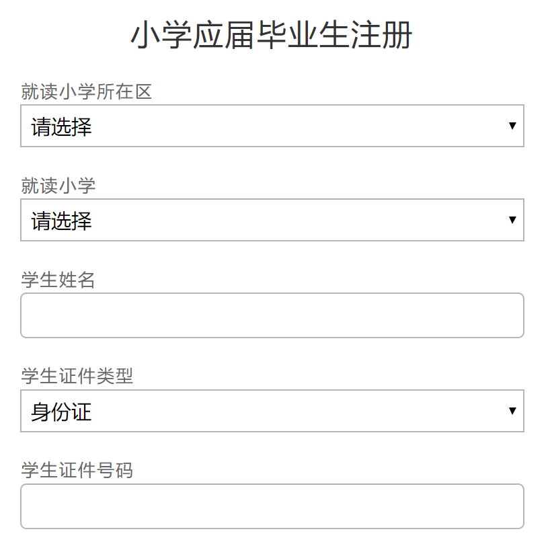This screenshot has height=544, width=552.
Task: Change the ID type from 身份证
Action: pos(272,411)
